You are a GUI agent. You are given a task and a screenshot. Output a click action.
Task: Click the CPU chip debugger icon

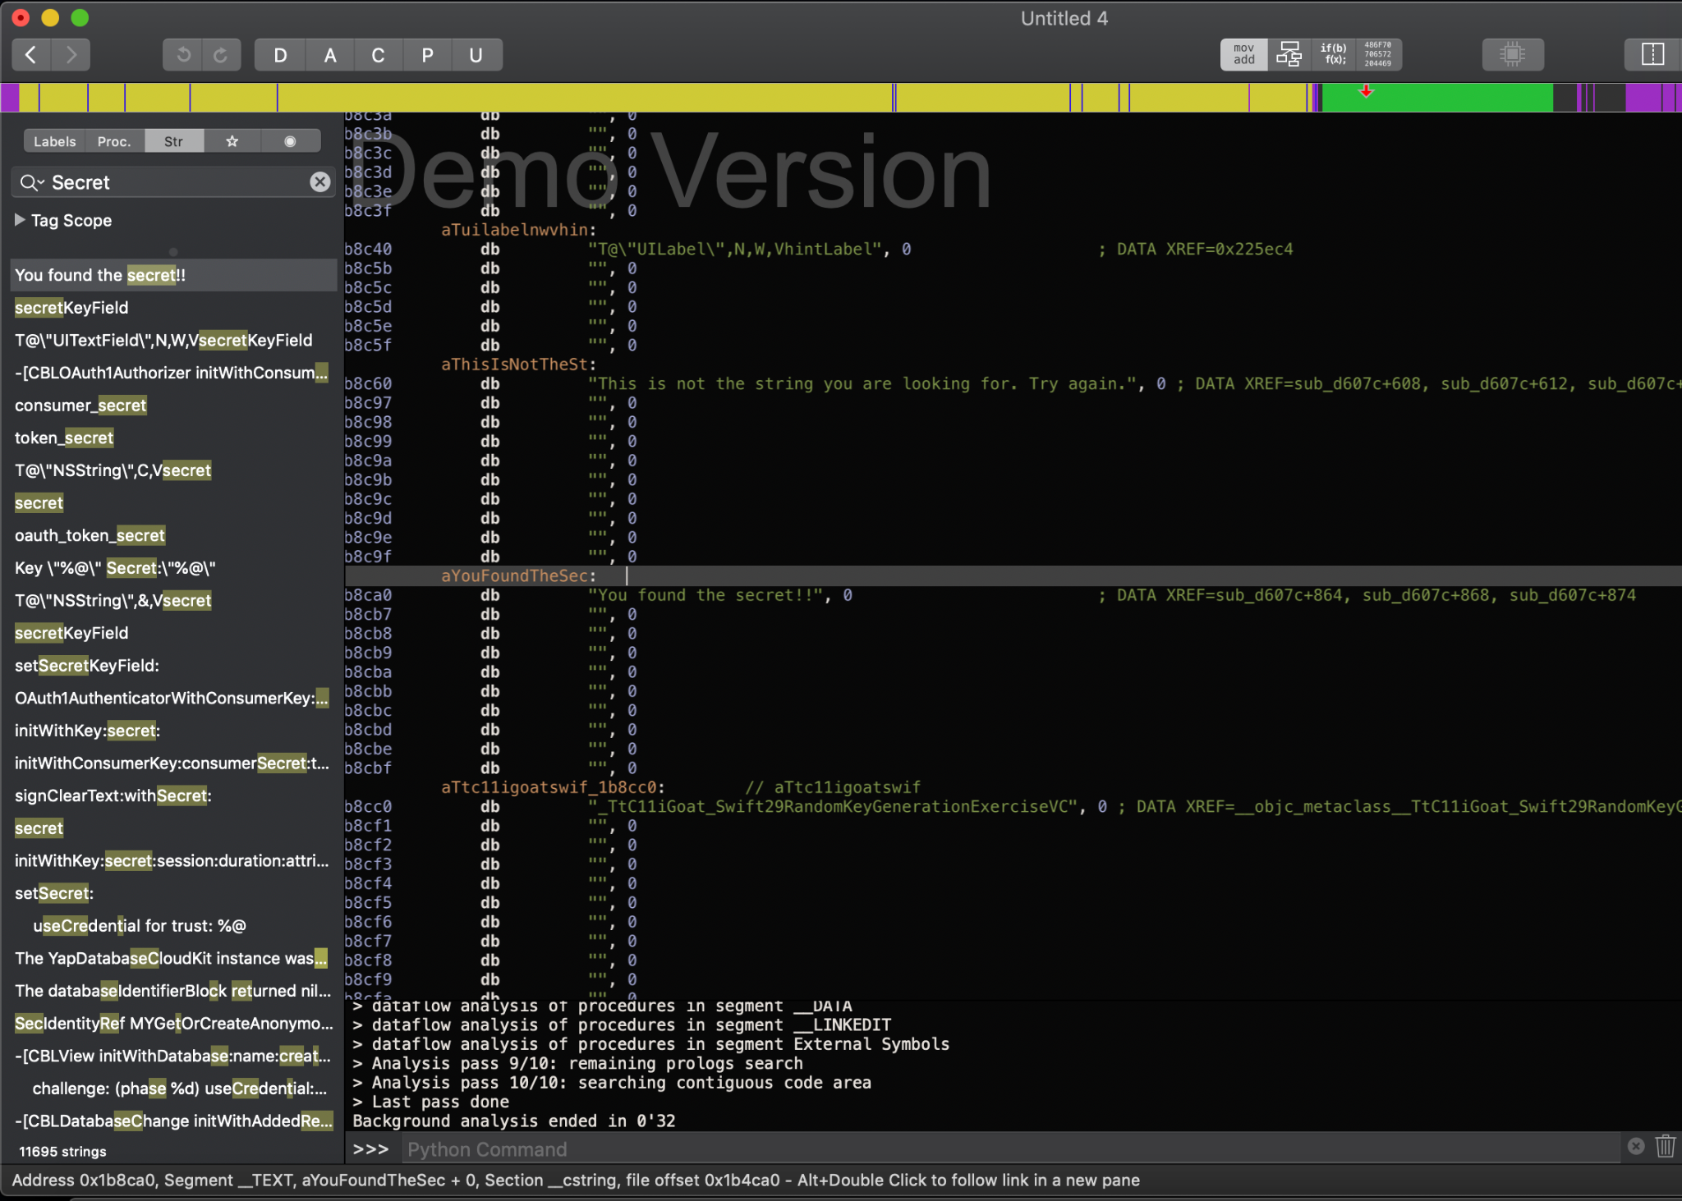tap(1512, 55)
